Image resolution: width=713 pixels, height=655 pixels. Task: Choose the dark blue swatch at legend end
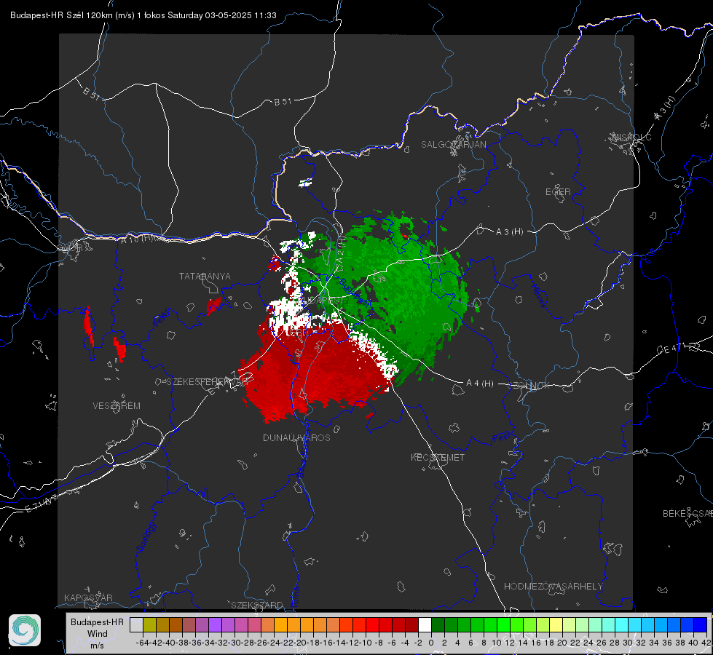[x=701, y=624]
